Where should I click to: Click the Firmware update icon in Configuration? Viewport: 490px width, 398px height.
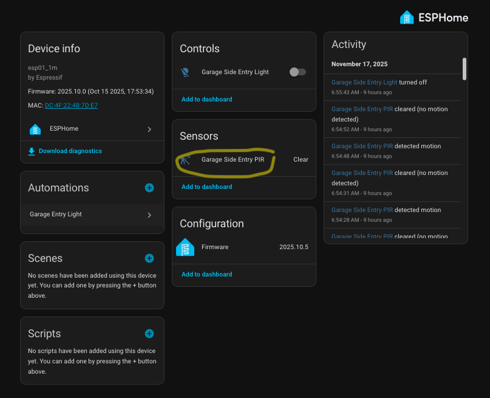185,247
